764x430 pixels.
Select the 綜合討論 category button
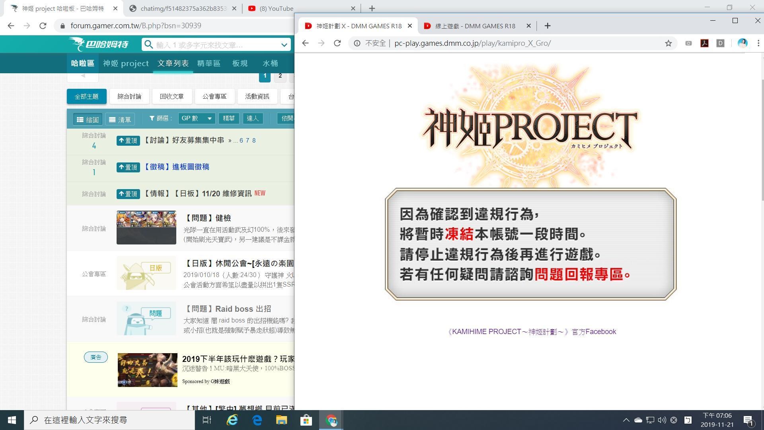pos(129,96)
